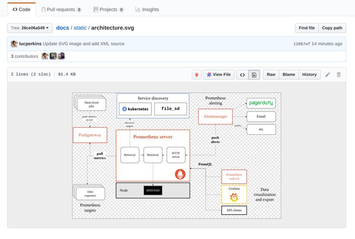The height and width of the screenshot is (239, 355).
Task: Click the file_sd box in diagram
Action: tap(171, 109)
